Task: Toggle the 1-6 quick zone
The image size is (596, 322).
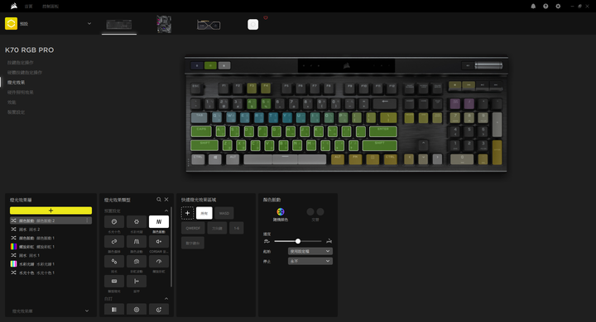Action: click(237, 228)
